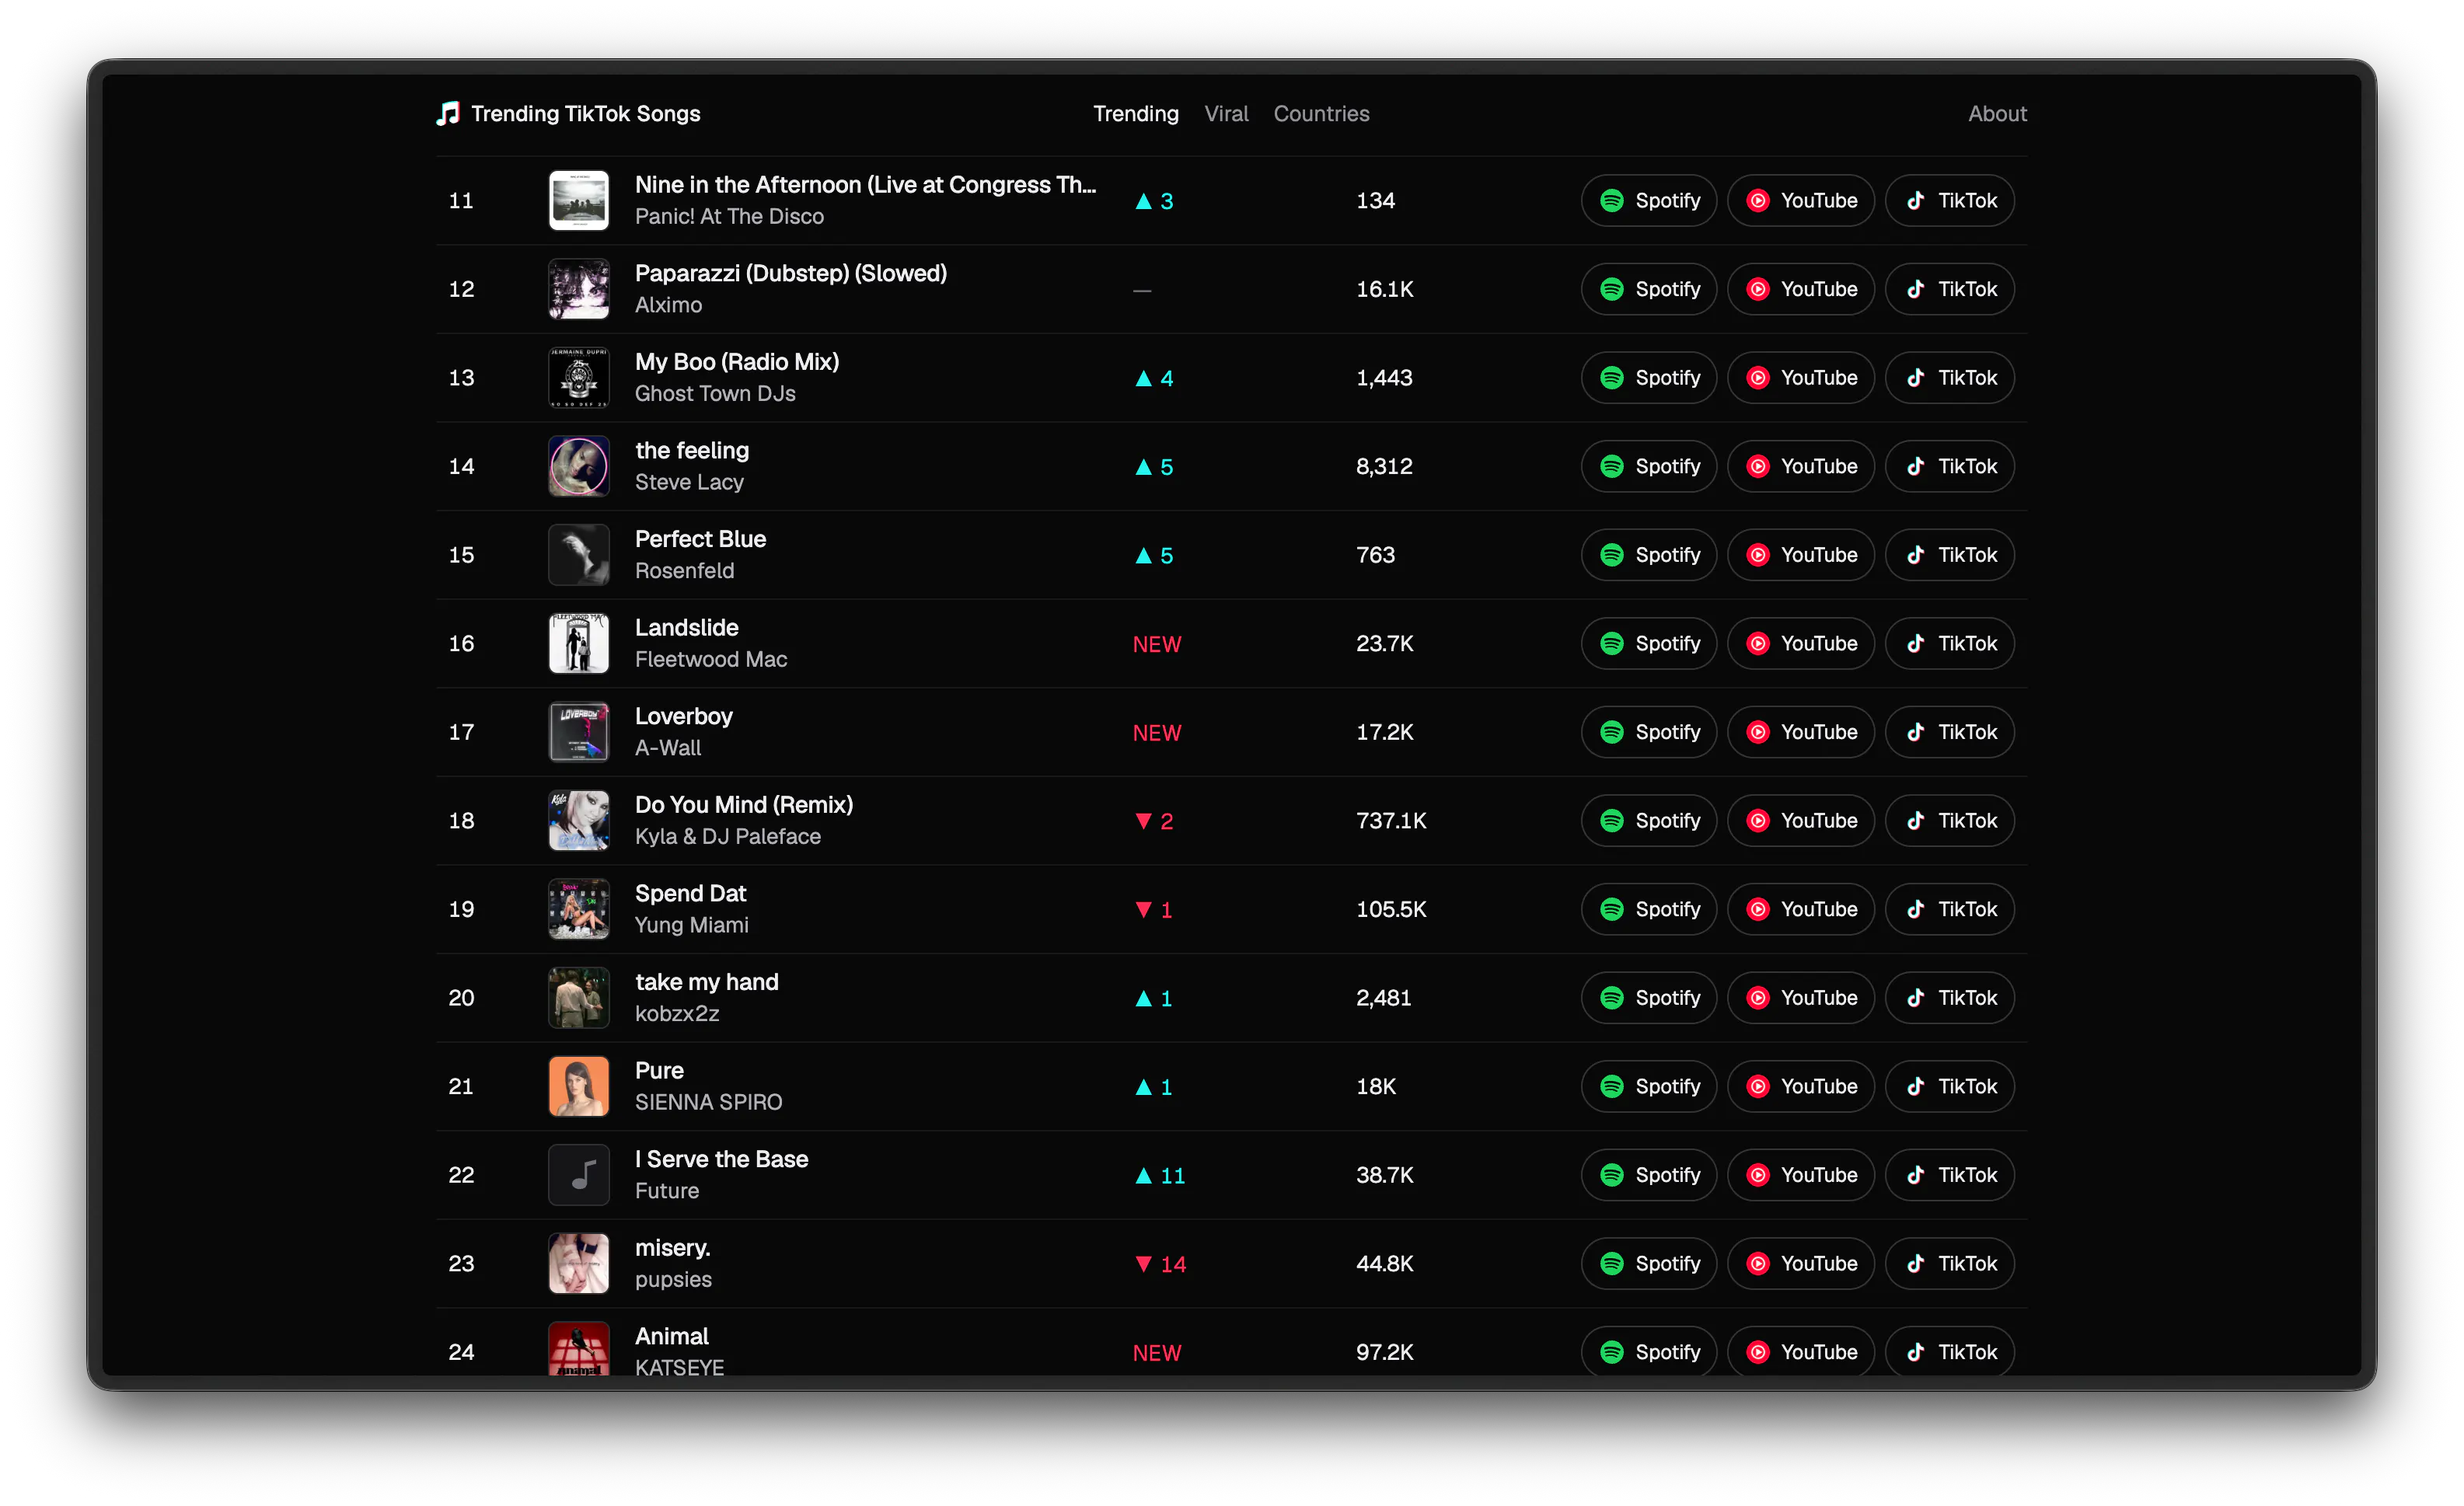Click YouTube icon in I Serve the Base row
Image resolution: width=2464 pixels, height=1506 pixels.
pyautogui.click(x=1757, y=1175)
